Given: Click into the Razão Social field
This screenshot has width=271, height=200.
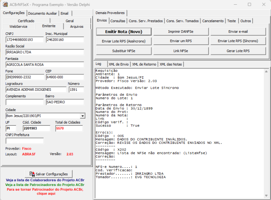Looking at the screenshot, I should pyautogui.click(x=45, y=52).
